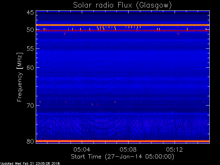This screenshot has width=220, height=165.
Task: Click the 70 MHz frequency axis label
Action: point(30,106)
